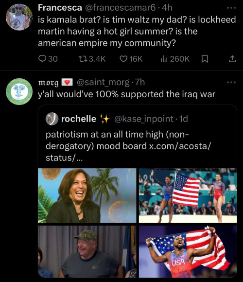Share Francesca's tweet via upload icon
The image size is (243, 282).
232,59
